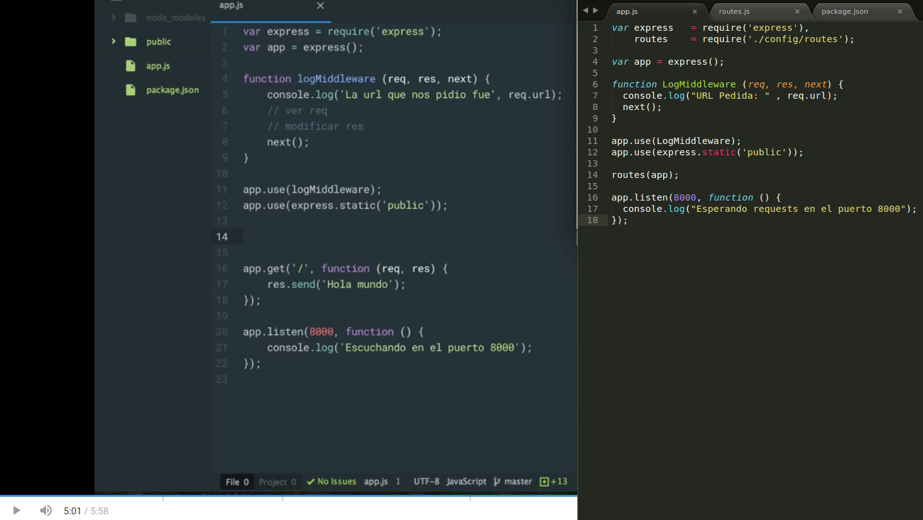The image size is (923, 520).
Task: Click 'Escuchando en el puerto 8000' string
Action: coord(430,348)
